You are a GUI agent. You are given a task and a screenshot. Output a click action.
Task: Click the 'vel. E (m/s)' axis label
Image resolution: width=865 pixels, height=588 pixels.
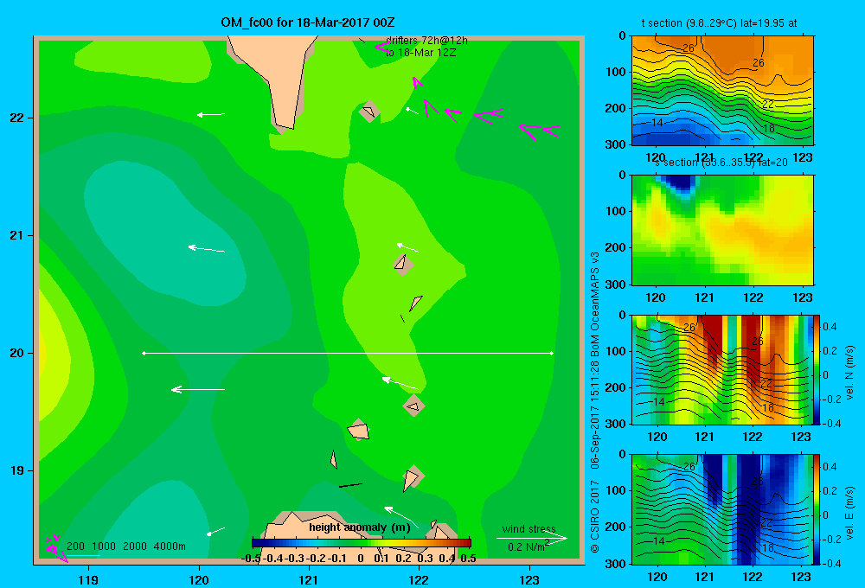[x=849, y=512]
